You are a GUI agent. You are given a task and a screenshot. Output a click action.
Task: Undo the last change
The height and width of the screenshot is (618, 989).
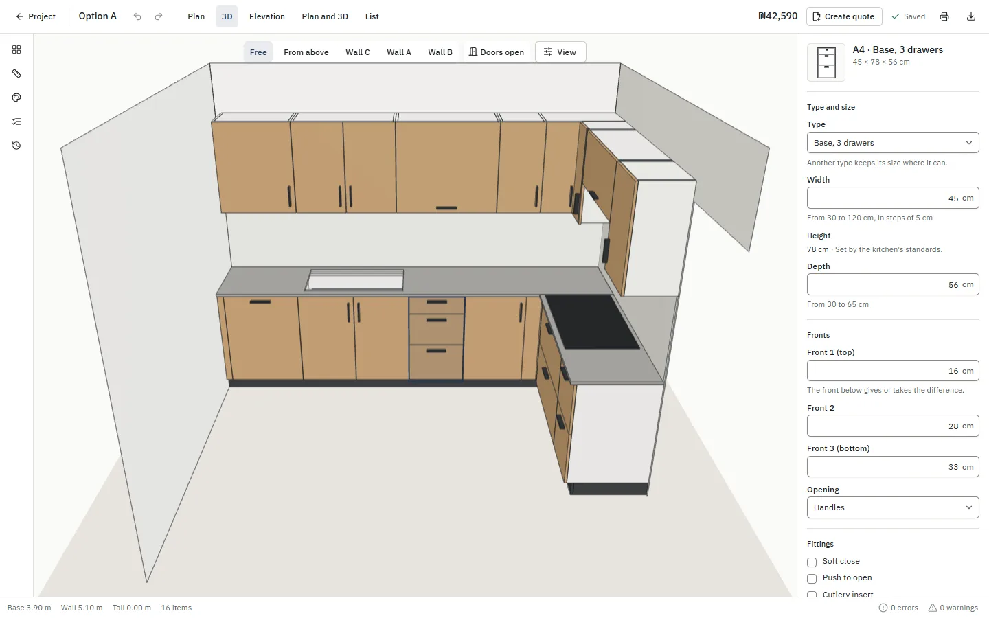[x=137, y=16]
